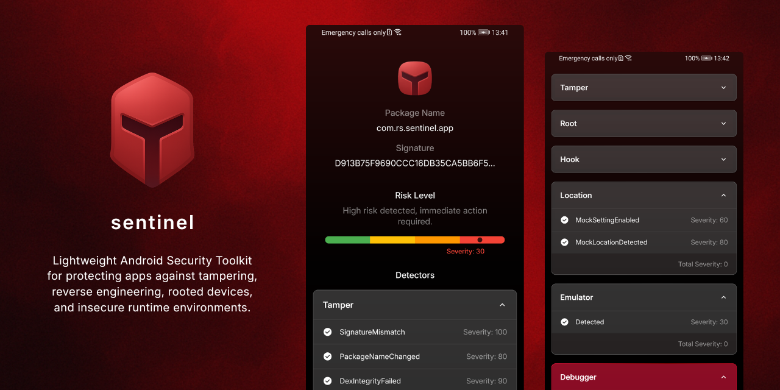Click 'Severity: 80' in the PackageNameChanged row
The width and height of the screenshot is (780, 390).
coord(487,356)
